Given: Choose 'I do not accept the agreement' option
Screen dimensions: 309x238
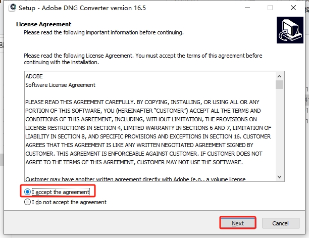Looking at the screenshot, I should click(27, 202).
